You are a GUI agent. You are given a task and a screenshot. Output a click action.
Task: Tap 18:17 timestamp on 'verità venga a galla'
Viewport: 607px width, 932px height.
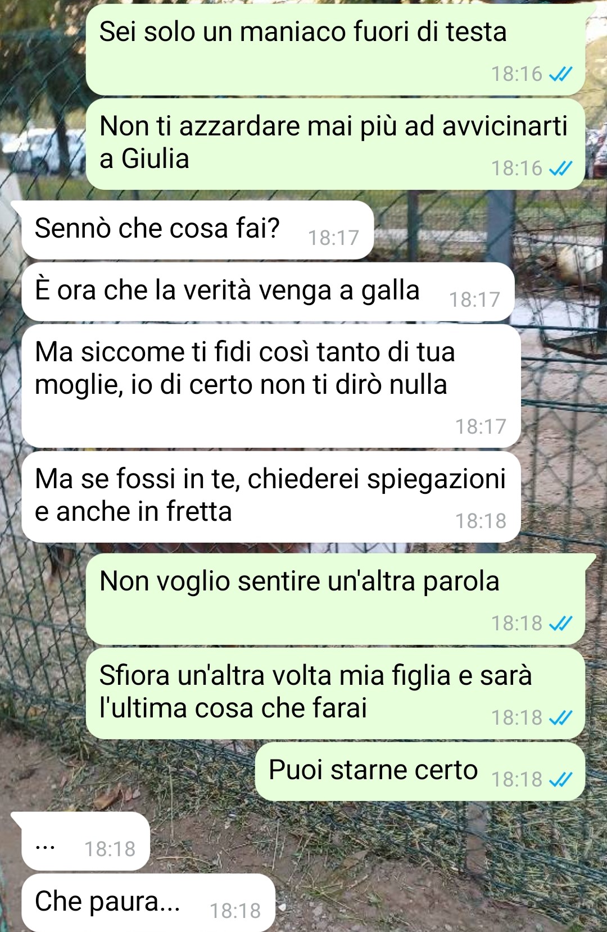(474, 299)
